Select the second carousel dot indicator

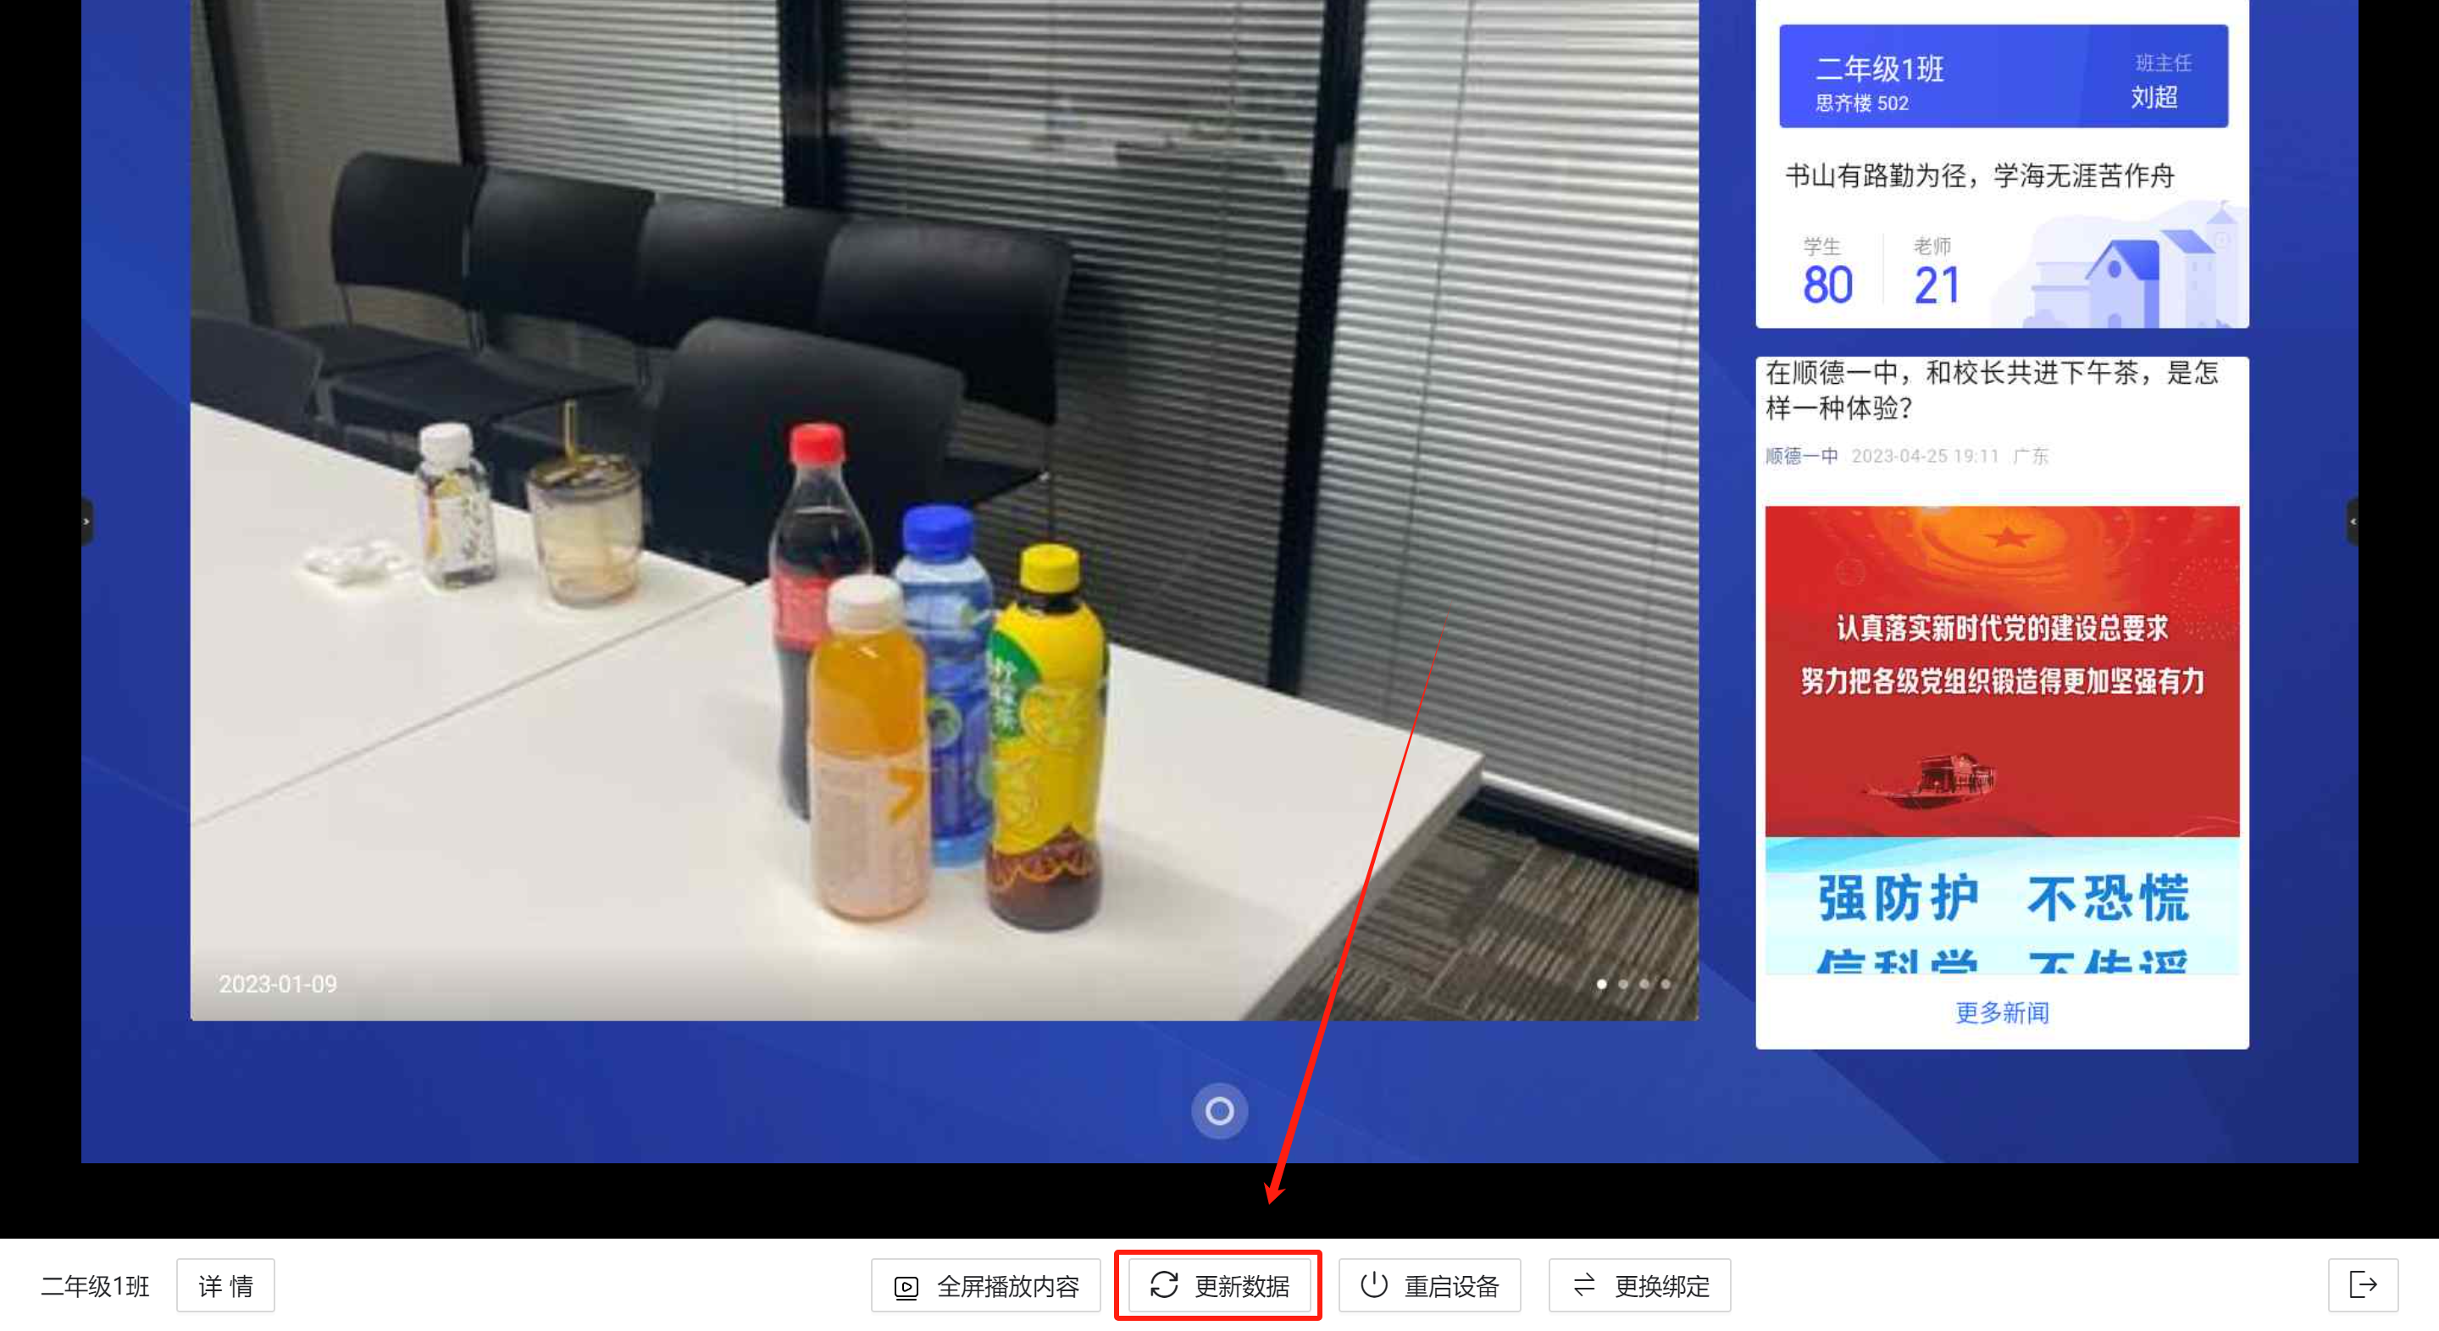click(1623, 984)
